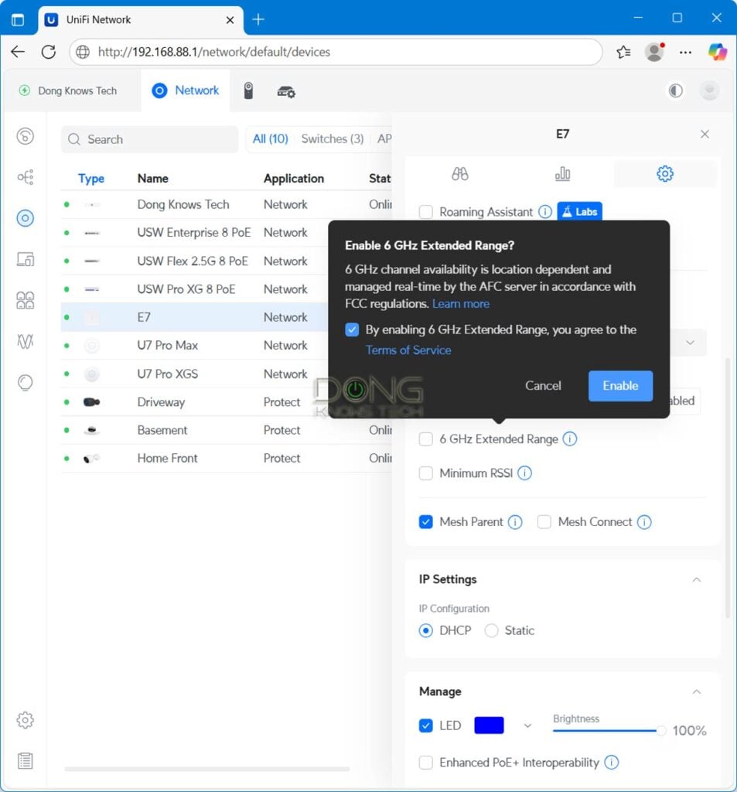Open the dropdown partially hidden behind dialog
737x792 pixels.
(690, 343)
